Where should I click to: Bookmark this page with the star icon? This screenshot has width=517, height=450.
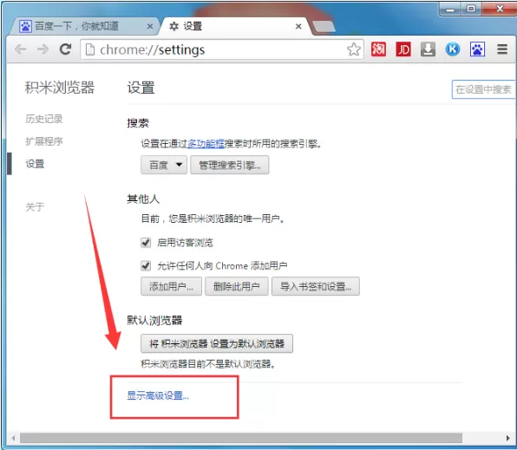click(354, 49)
